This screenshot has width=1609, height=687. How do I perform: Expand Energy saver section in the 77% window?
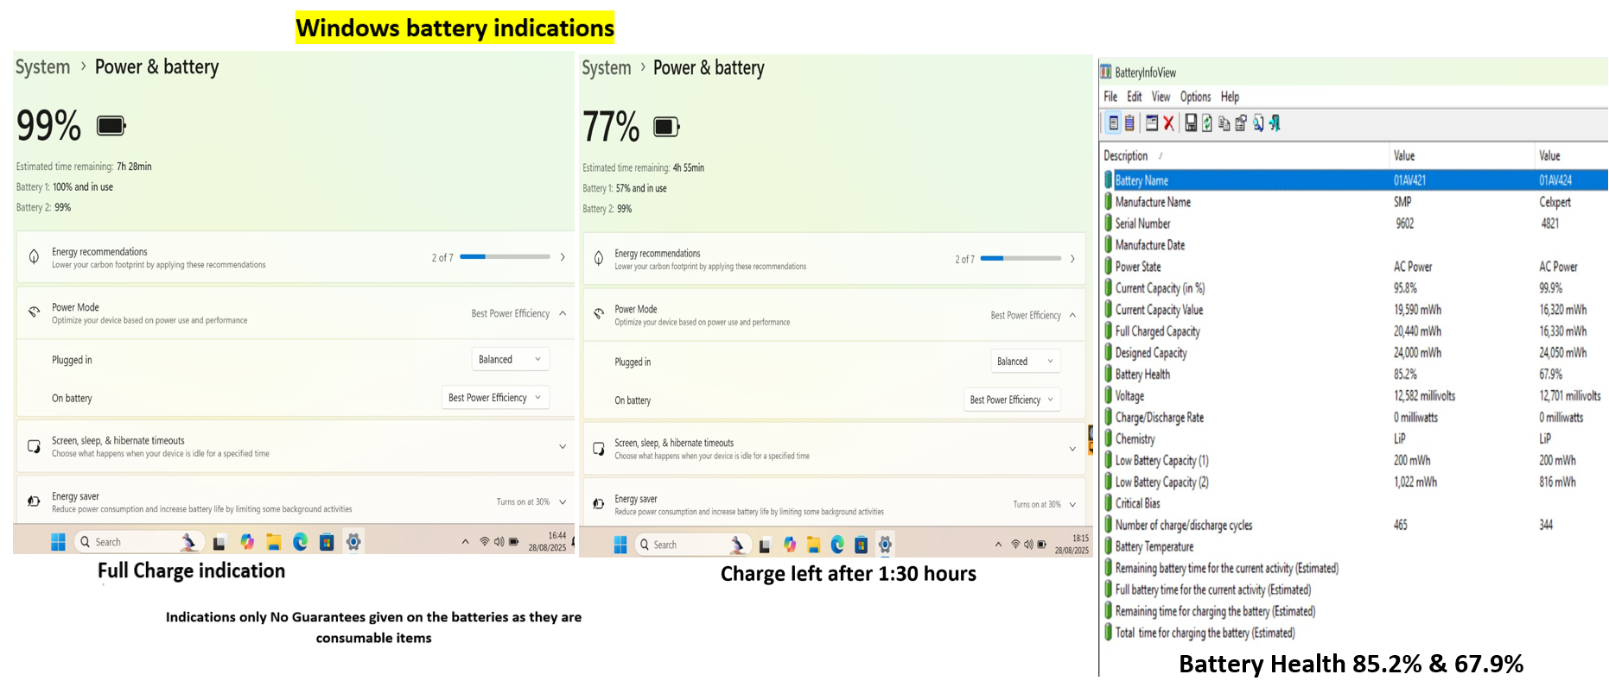click(x=1072, y=505)
